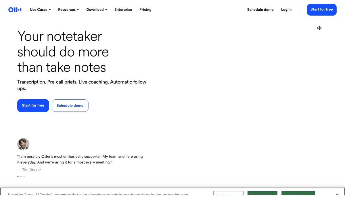
Task: Open the Pricing page
Action: [145, 10]
